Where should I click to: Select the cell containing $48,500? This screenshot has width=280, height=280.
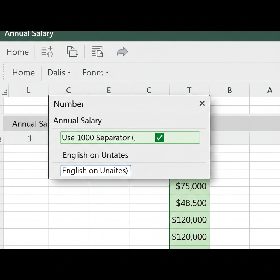[189, 203]
